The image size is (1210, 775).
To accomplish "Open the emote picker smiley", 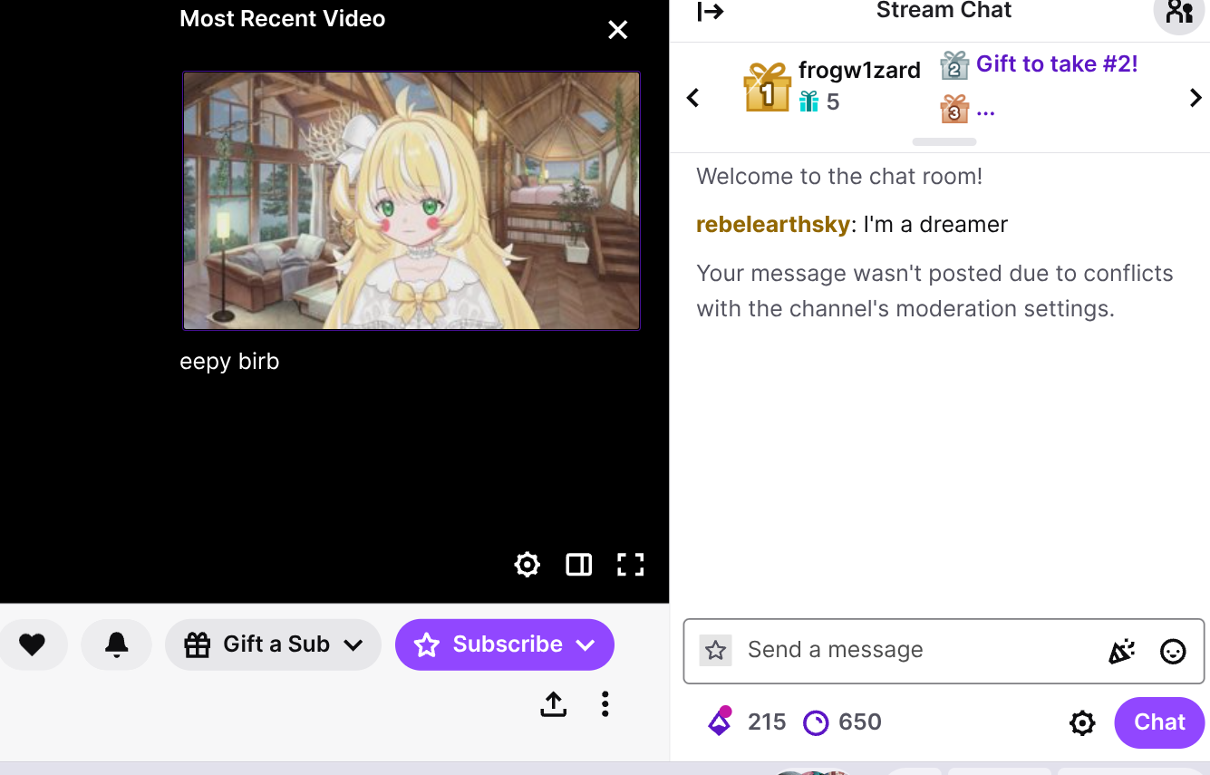I will (x=1173, y=651).
